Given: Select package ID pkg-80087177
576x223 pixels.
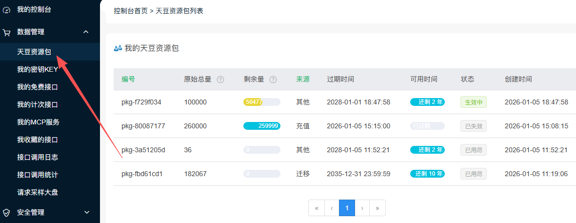Looking at the screenshot, I should click(x=143, y=126).
